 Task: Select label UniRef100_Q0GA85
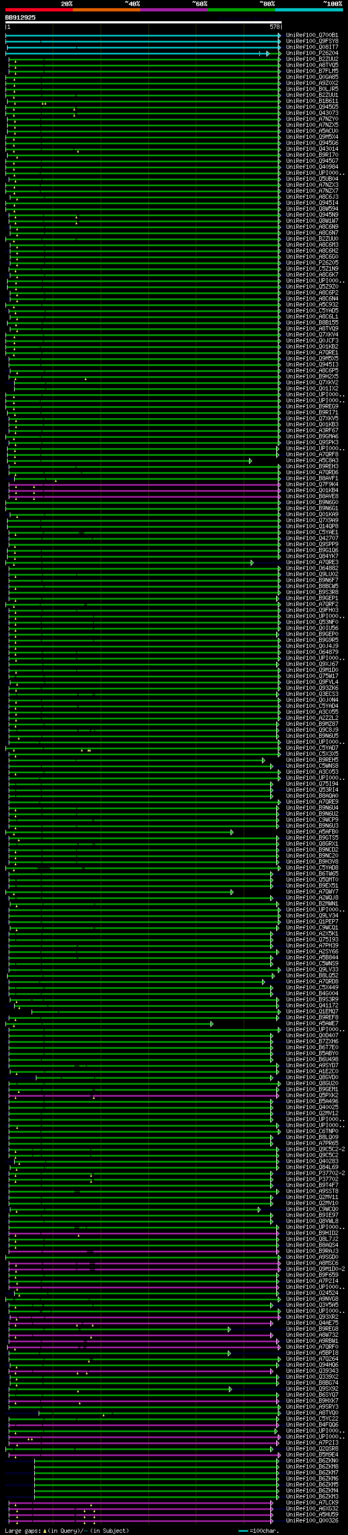coord(312,77)
